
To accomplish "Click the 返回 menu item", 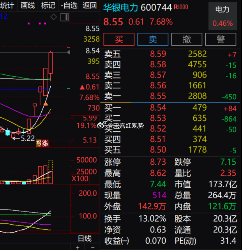I will tap(90, 5).
